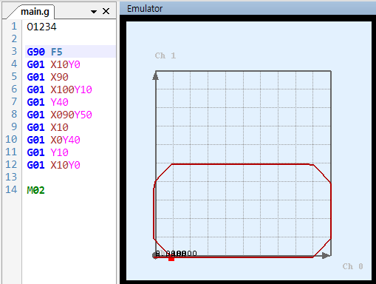The height and width of the screenshot is (284, 376).
Task: Place cursor on O1234 program line
Action: pos(41,27)
